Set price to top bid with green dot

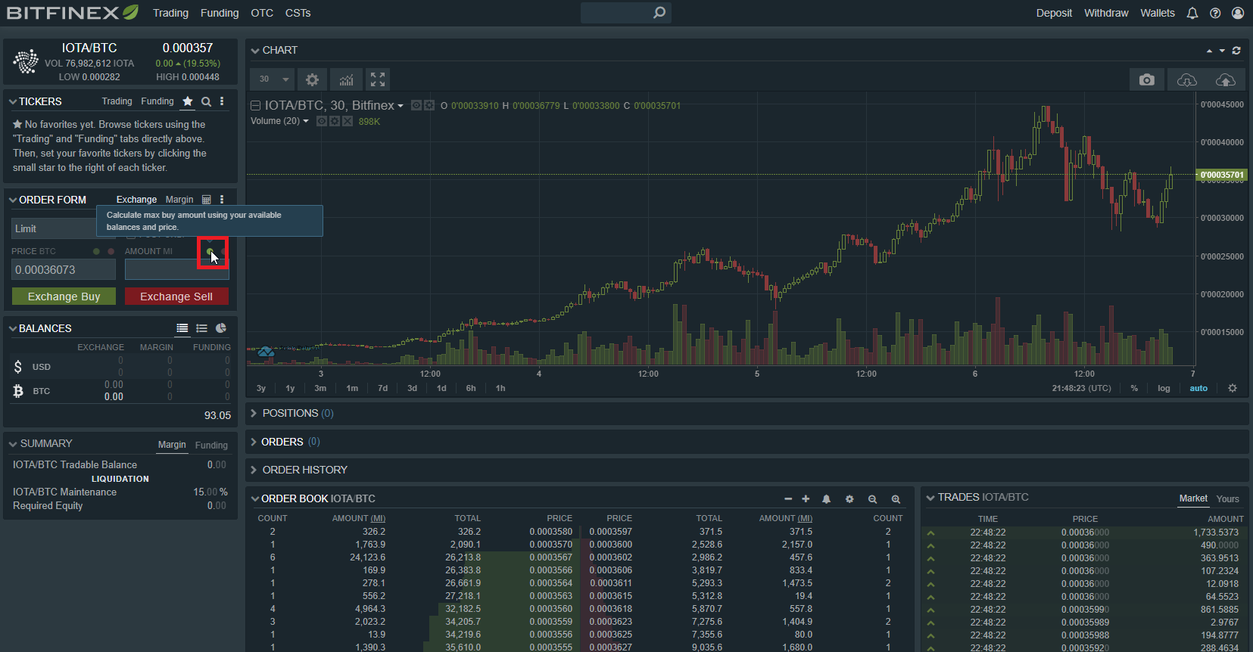pos(96,251)
